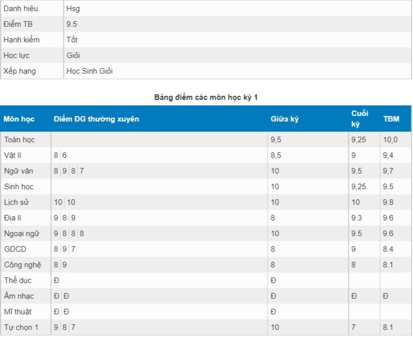The image size is (413, 338).
Task: Select the Ngoại ngữ row label
Action: [x=22, y=234]
